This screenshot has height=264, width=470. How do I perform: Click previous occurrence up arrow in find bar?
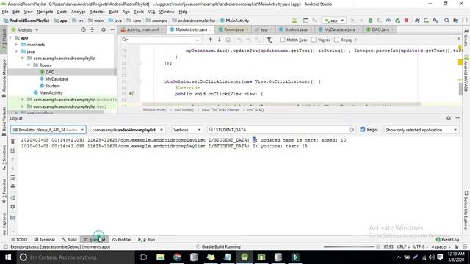pos(211,40)
